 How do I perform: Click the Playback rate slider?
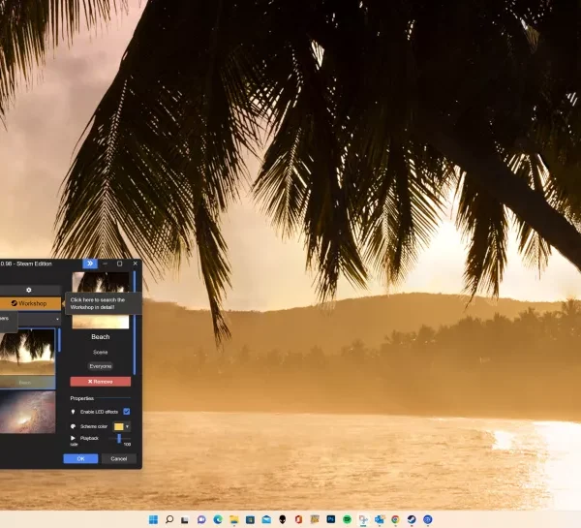click(x=119, y=439)
